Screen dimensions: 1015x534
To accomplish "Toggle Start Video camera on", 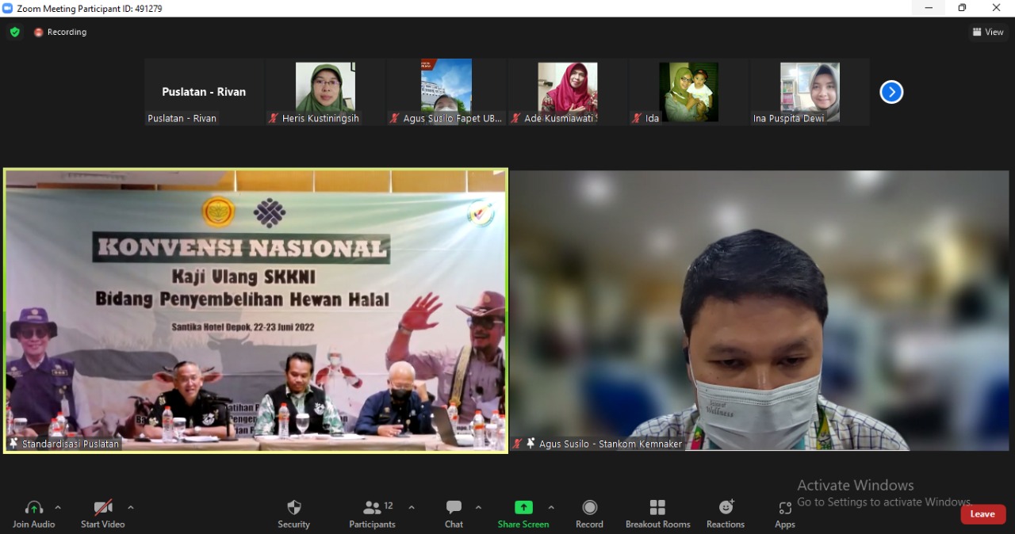I will click(102, 513).
